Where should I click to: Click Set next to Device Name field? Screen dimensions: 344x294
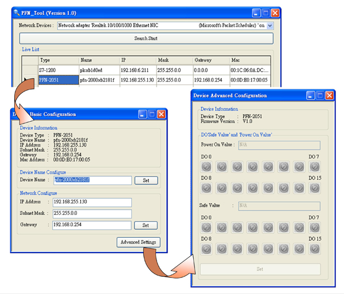146,180
